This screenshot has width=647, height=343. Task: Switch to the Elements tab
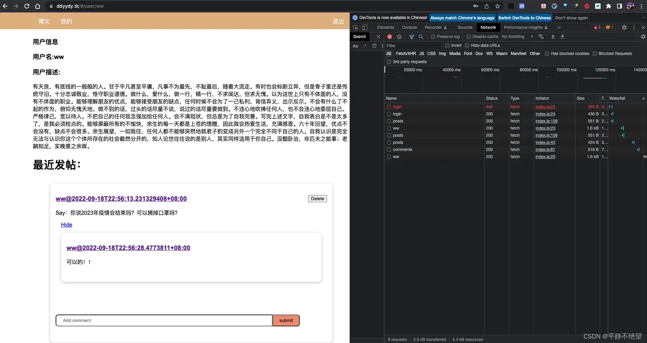click(x=386, y=28)
